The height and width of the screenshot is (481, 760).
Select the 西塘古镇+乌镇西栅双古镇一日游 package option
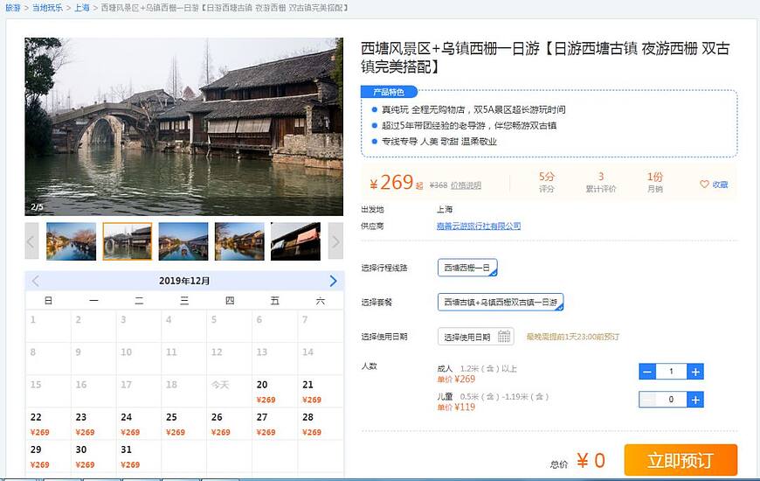(501, 302)
